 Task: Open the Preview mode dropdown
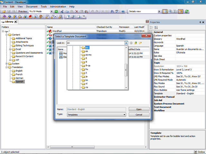coord(51,12)
